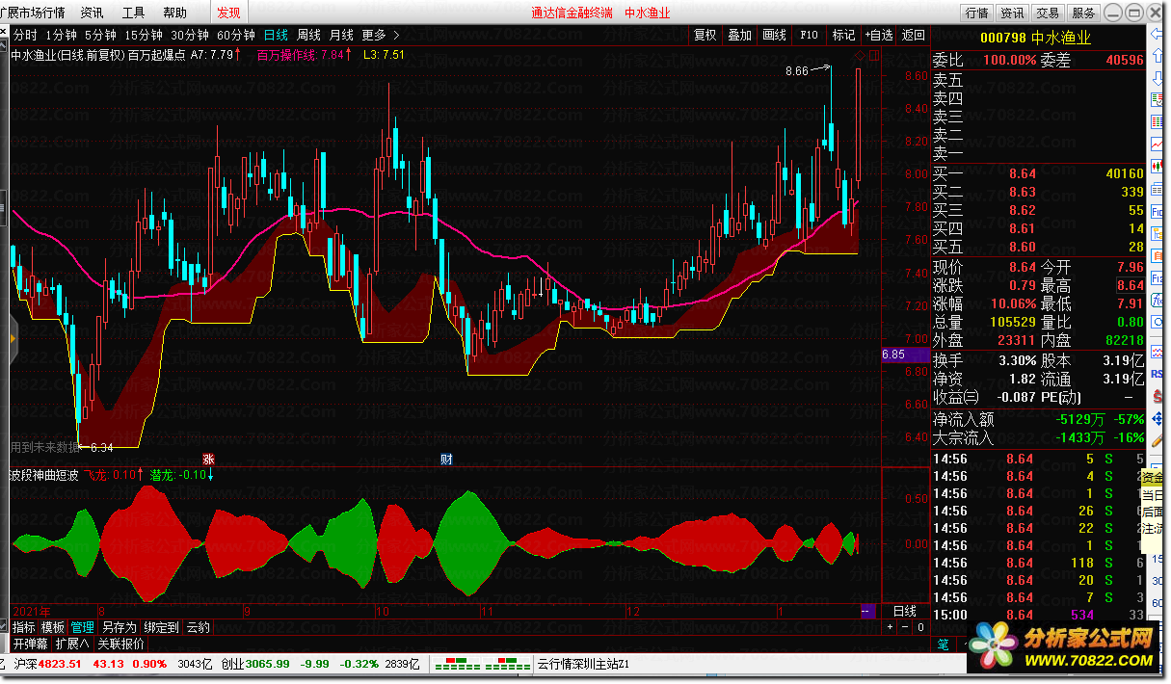1171x684 pixels.
Task: Click the red diamond icon above chart
Action: [x=860, y=57]
